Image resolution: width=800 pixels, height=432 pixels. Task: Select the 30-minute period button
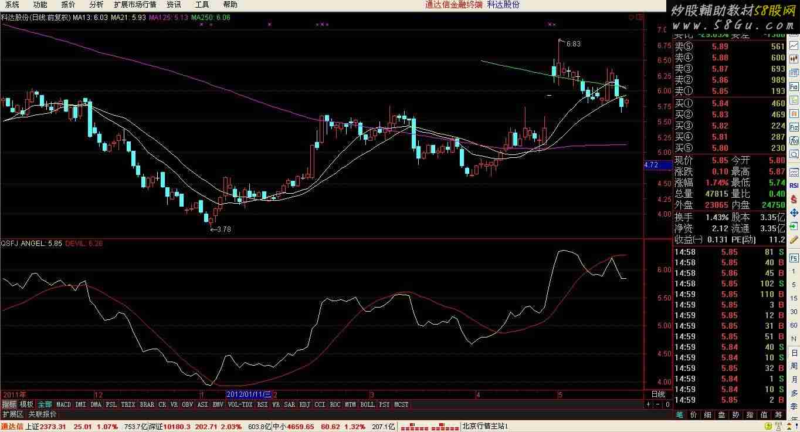pos(794,312)
